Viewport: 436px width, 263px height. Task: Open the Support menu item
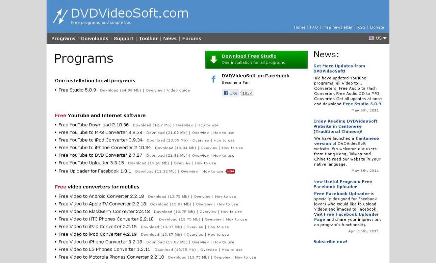124,38
